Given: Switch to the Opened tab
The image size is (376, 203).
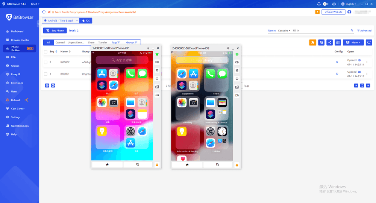Looking at the screenshot, I should point(60,43).
